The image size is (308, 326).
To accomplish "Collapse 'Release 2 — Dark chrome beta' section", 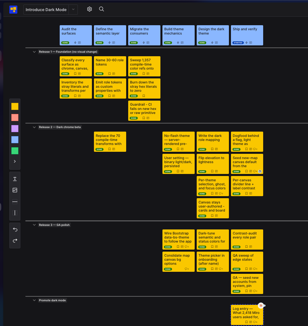I will click(x=34, y=127).
